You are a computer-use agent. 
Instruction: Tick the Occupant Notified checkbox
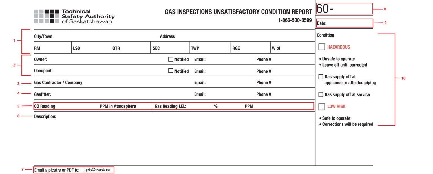pyautogui.click(x=171, y=71)
